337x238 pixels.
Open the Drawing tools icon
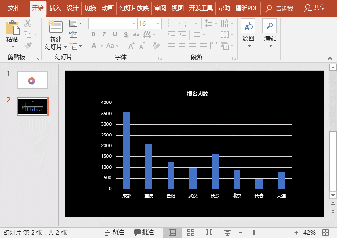[248, 27]
